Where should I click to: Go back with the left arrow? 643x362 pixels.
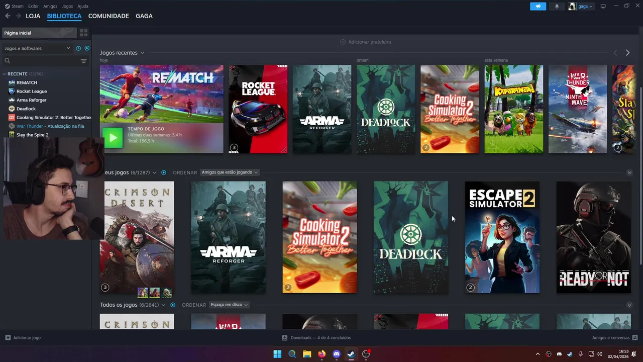tap(8, 16)
